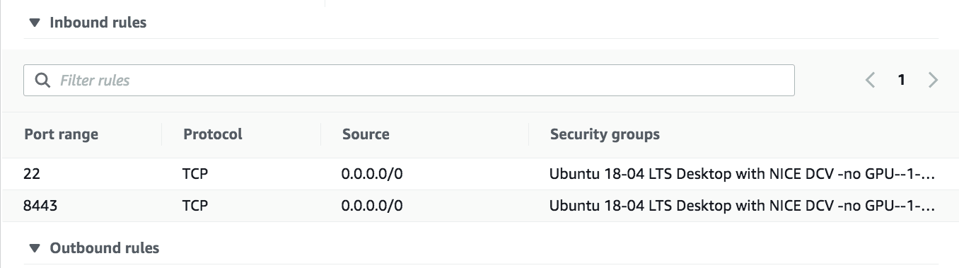Select 0.0.0.0/0 source in port 22 row
The width and height of the screenshot is (959, 268).
(x=372, y=174)
